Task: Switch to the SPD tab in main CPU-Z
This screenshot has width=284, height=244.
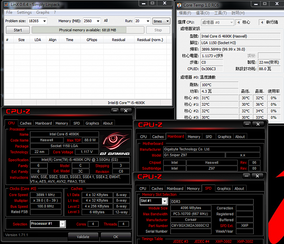Action: pos(77,123)
